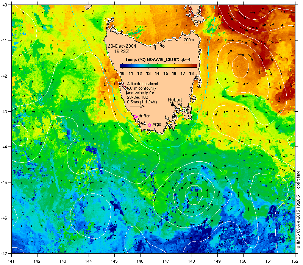Image resolution: width=303 pixels, height=265 pixels.
Task: Click the color bar value '13'
Action: 148,73
